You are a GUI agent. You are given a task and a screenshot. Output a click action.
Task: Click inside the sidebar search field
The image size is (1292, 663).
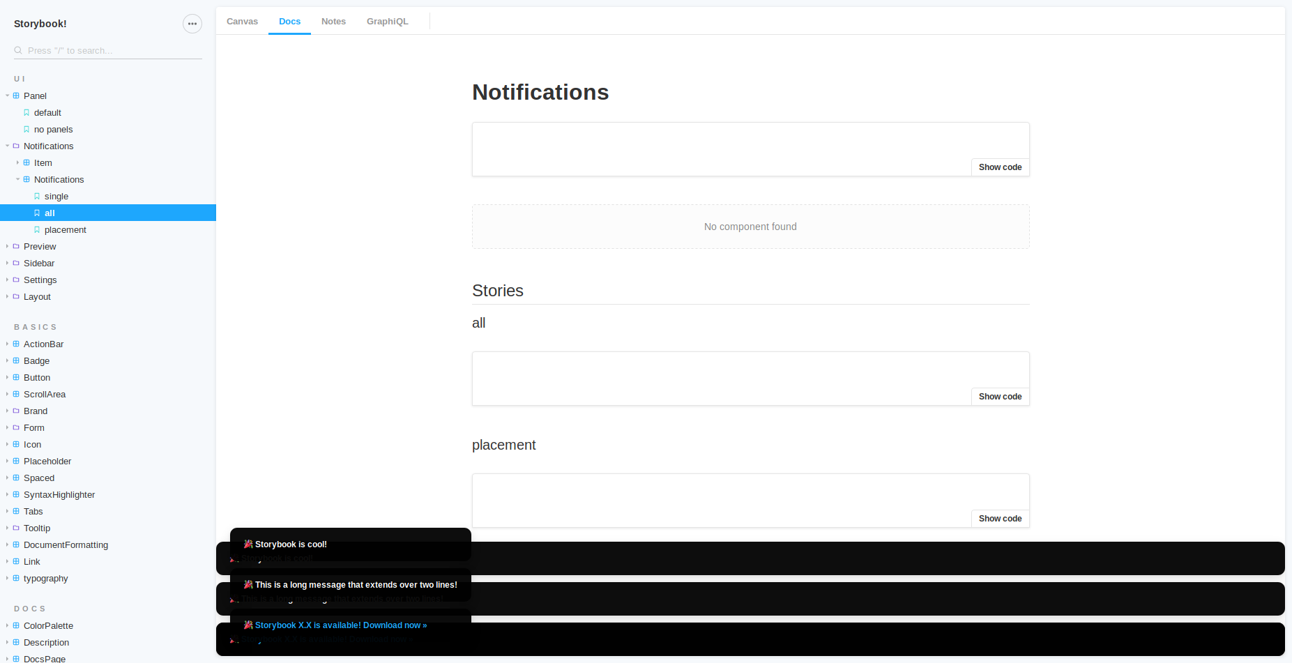[x=105, y=49]
